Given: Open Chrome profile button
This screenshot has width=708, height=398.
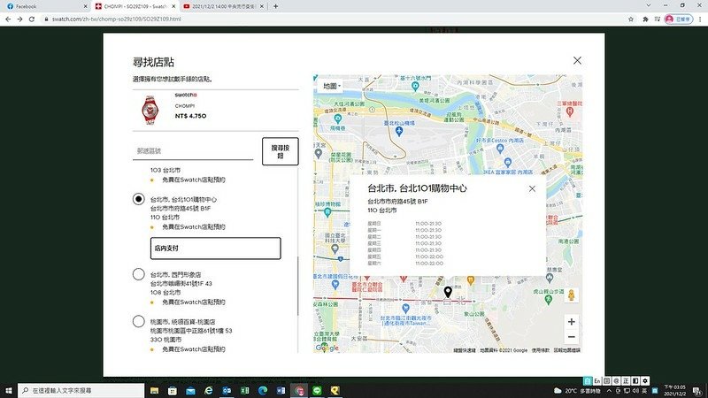Looking at the screenshot, I should click(x=678, y=19).
